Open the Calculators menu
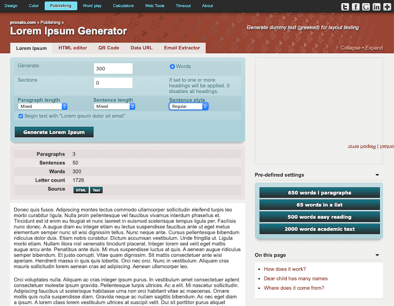The width and height of the screenshot is (394, 306). [123, 6]
